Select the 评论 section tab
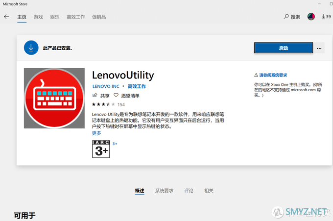The width and height of the screenshot is (333, 221). (189, 191)
